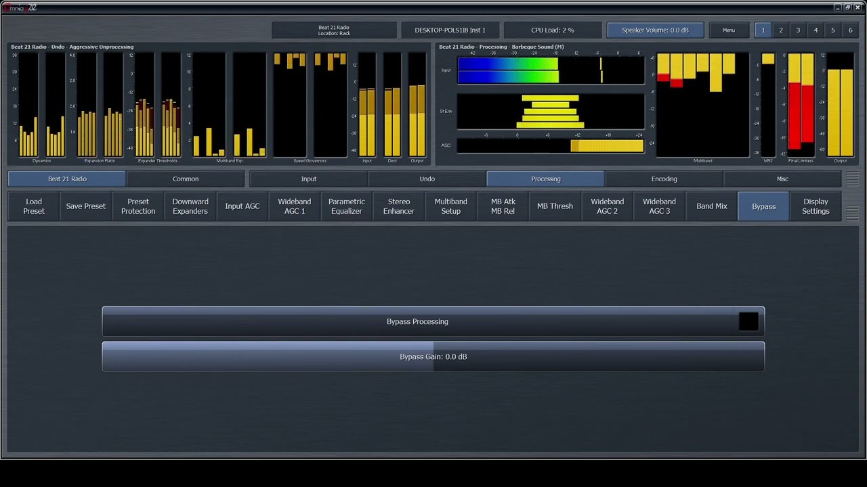Select preset slot 1
The image size is (867, 487).
pos(763,30)
